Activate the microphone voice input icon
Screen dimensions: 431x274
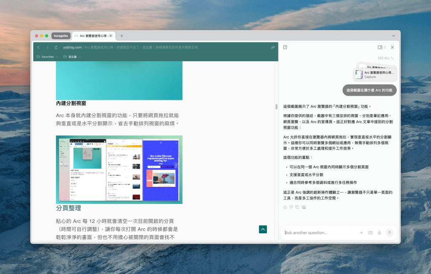click(x=379, y=232)
